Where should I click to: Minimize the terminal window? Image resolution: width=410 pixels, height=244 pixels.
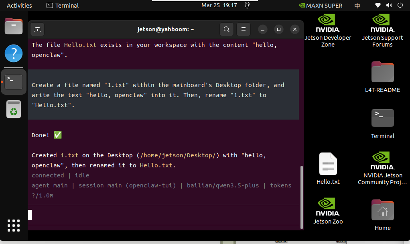262,29
